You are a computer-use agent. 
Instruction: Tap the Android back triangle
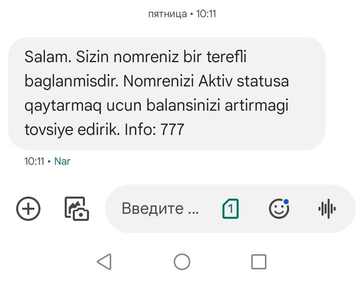(x=105, y=262)
